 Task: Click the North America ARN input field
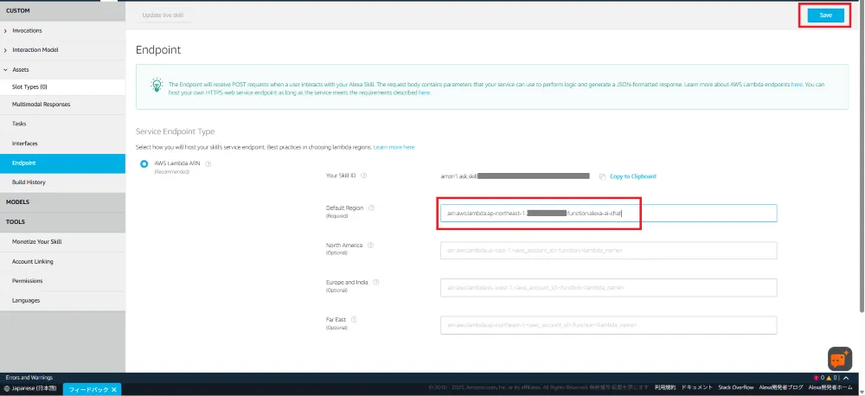pos(607,250)
